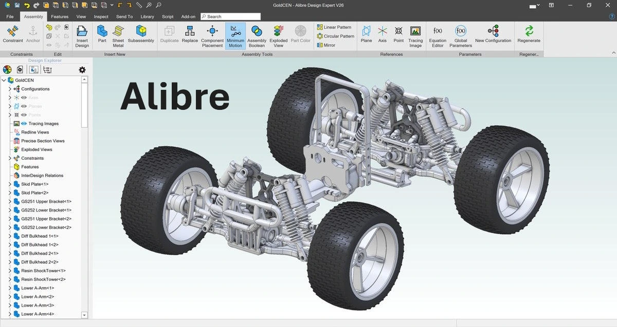Insert a design using Insert Design
The height and width of the screenshot is (327, 617).
pyautogui.click(x=82, y=36)
